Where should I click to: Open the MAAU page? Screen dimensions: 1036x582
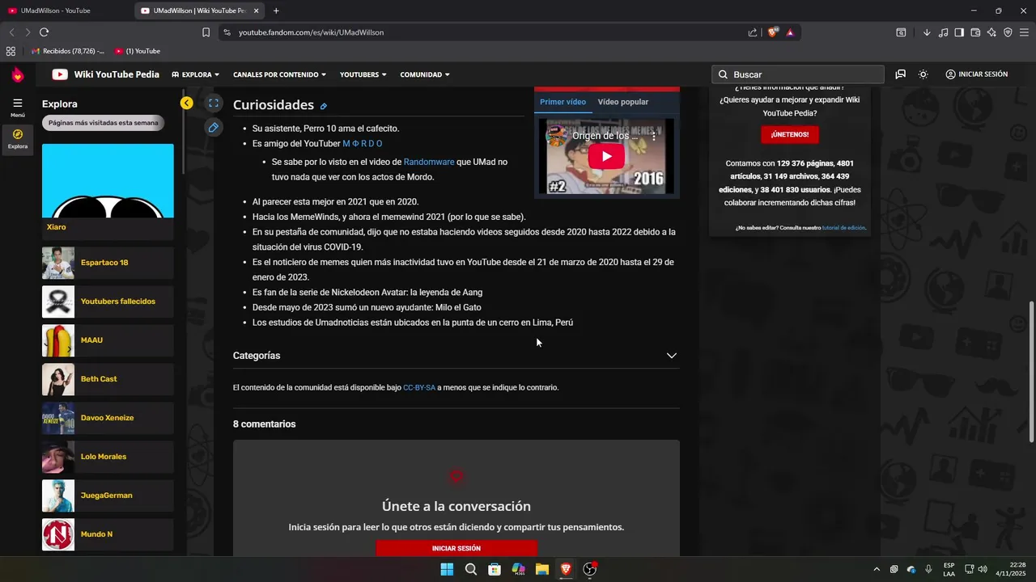point(108,340)
